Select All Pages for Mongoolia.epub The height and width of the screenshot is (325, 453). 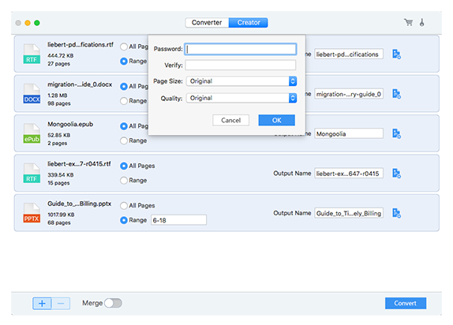click(124, 126)
